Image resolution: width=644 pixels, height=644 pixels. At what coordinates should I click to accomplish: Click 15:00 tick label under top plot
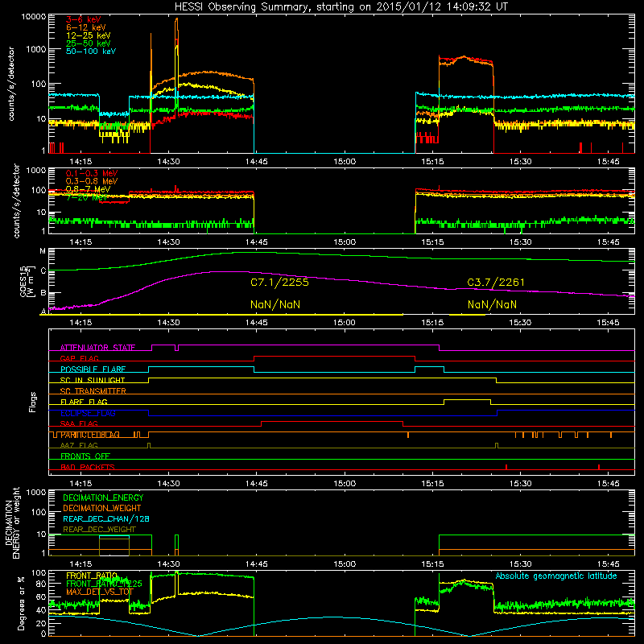(x=345, y=162)
